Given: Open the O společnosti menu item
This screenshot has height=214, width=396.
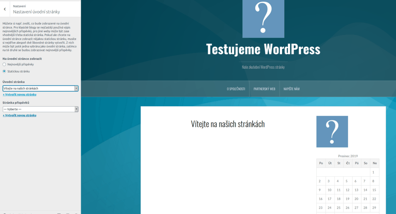Looking at the screenshot, I should [x=236, y=89].
